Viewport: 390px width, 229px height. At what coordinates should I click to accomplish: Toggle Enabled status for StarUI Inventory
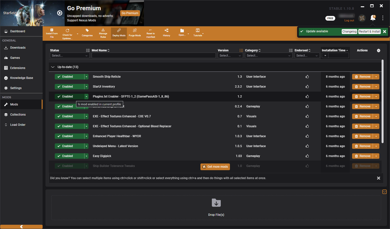click(x=69, y=87)
